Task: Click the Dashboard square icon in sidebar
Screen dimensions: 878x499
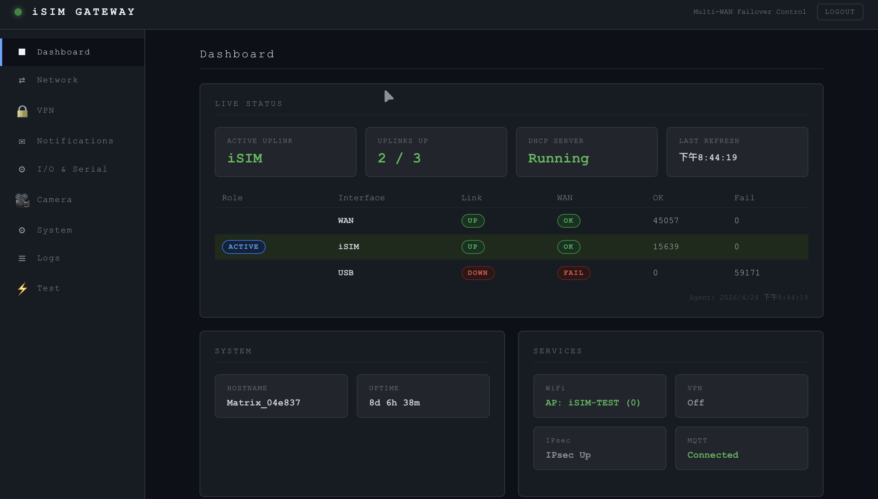Action: tap(22, 52)
